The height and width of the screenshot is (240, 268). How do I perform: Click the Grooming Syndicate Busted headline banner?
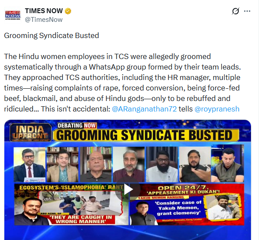pos(146,135)
